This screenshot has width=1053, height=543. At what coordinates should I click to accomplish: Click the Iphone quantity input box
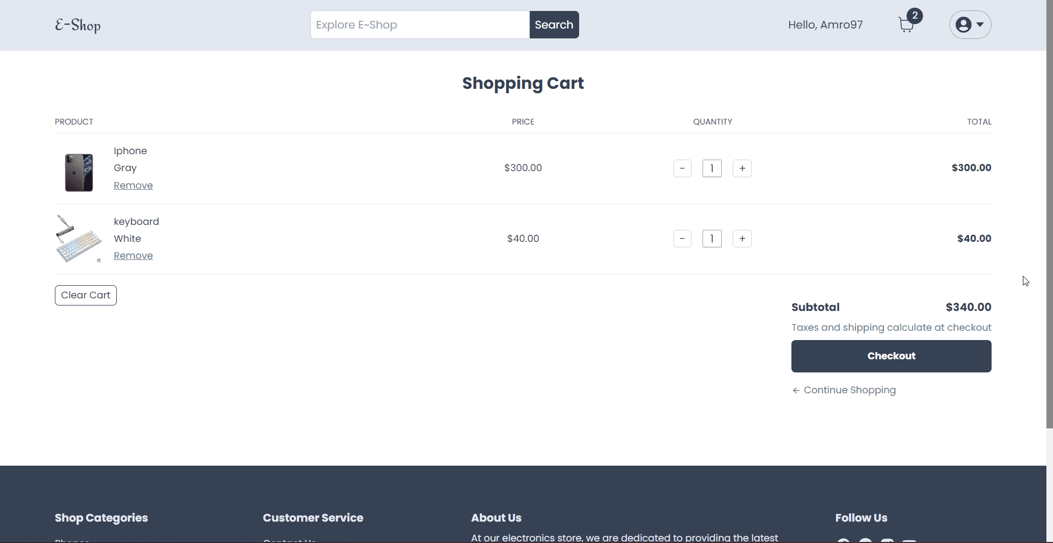[712, 168]
